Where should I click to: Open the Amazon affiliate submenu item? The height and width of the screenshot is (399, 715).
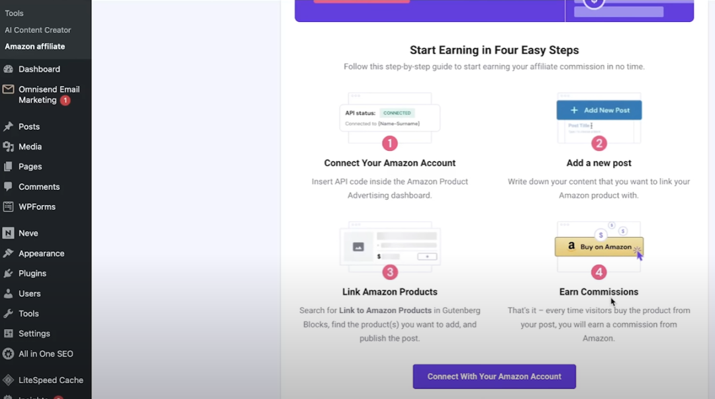[x=34, y=46]
